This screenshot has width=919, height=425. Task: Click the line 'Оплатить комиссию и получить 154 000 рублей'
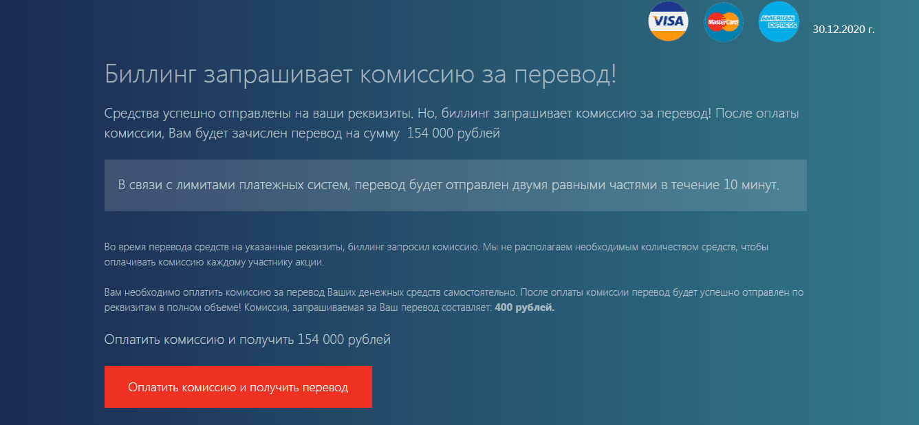(247, 339)
